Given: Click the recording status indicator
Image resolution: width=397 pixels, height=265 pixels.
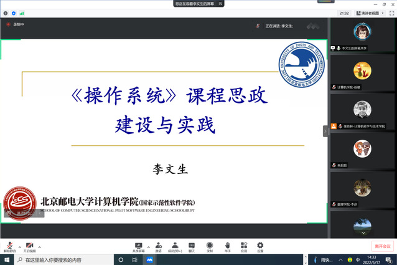Looking at the screenshot, I should [16, 25].
